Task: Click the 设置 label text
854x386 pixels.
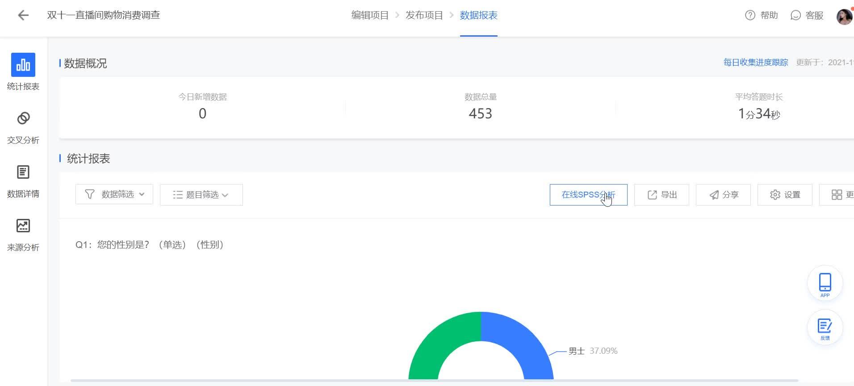Action: [x=792, y=195]
